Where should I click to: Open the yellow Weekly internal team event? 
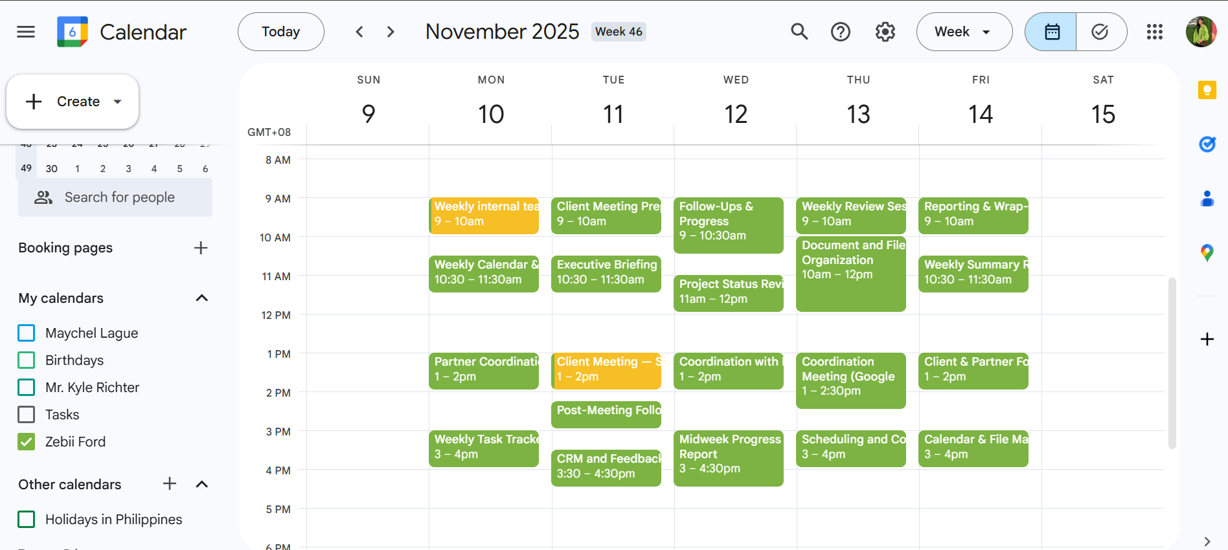[484, 215]
